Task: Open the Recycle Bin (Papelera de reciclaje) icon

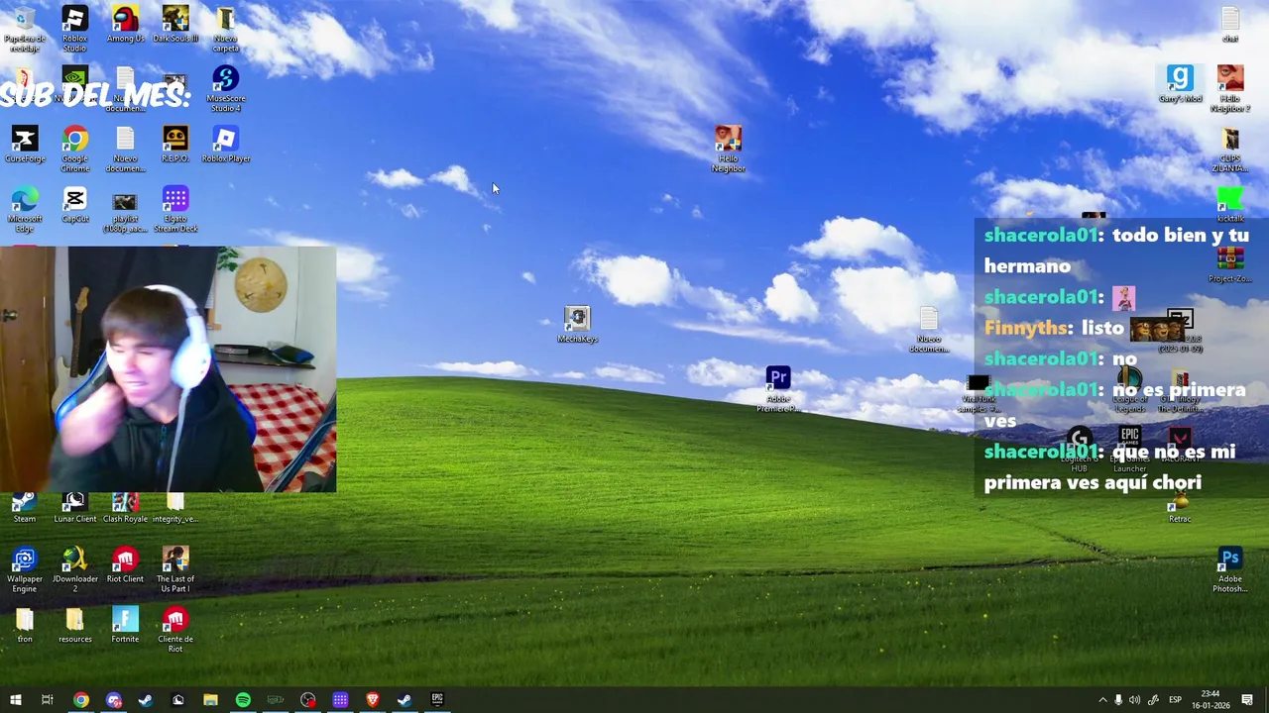Action: tap(25, 29)
